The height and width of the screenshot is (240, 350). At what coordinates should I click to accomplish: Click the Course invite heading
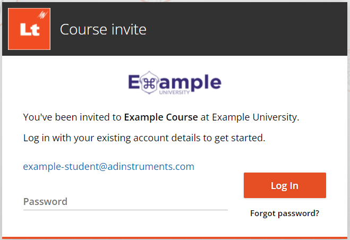[x=103, y=29]
